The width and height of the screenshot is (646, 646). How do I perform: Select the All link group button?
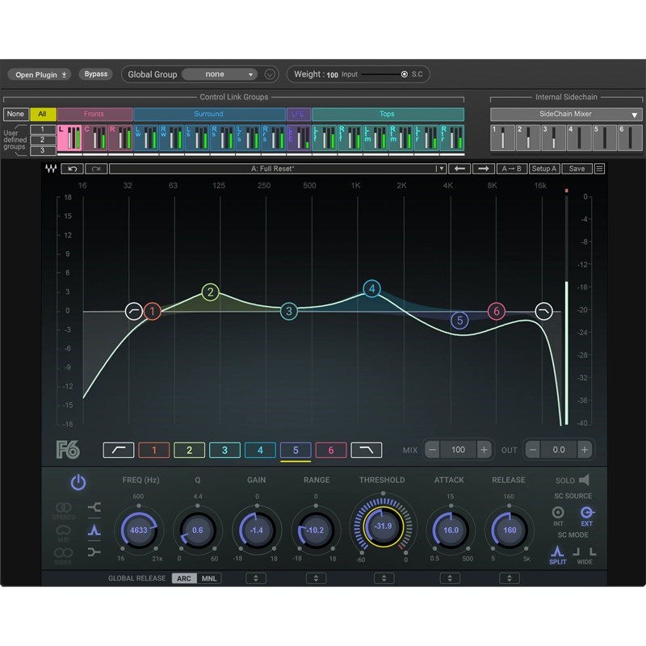coord(43,114)
